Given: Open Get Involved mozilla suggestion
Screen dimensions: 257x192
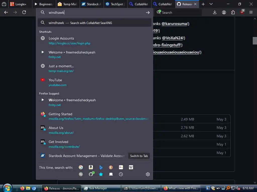Looking at the screenshot, I should point(95,144).
